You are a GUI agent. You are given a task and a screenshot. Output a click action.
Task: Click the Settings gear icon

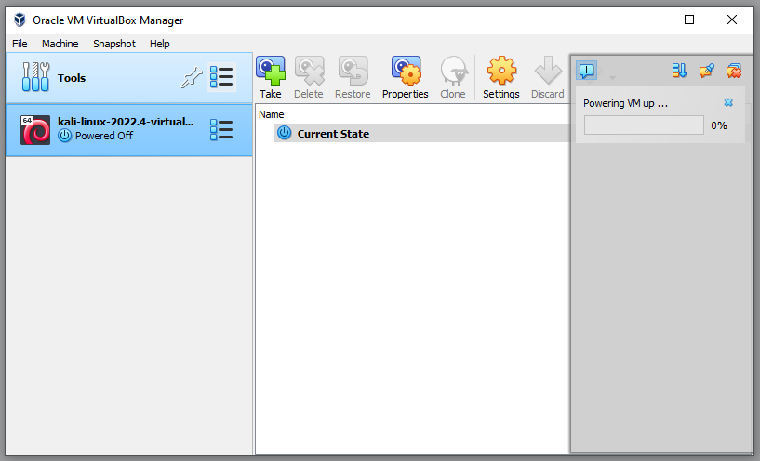coord(501,72)
